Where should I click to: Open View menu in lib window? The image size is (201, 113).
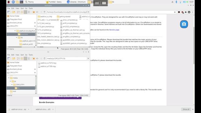17,55
